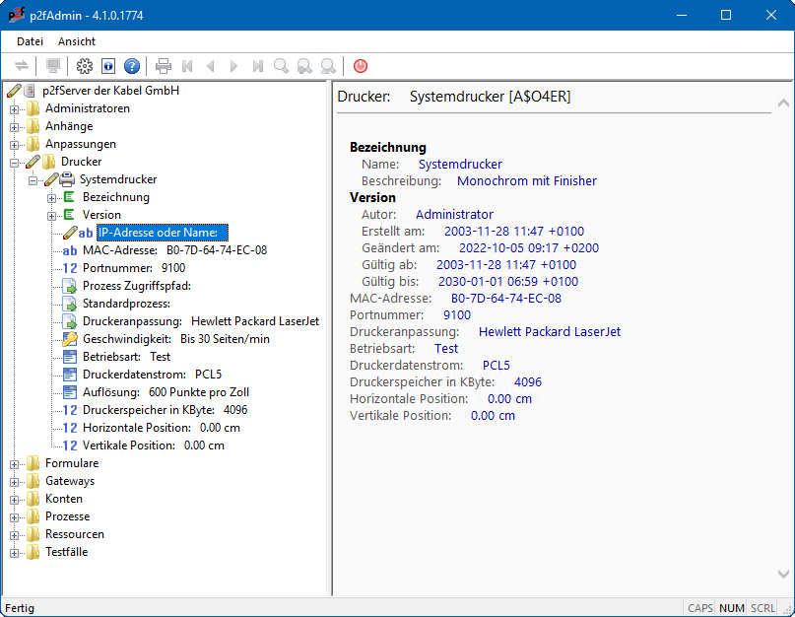The width and height of the screenshot is (795, 617).
Task: Open the Datei menu
Action: pos(30,41)
